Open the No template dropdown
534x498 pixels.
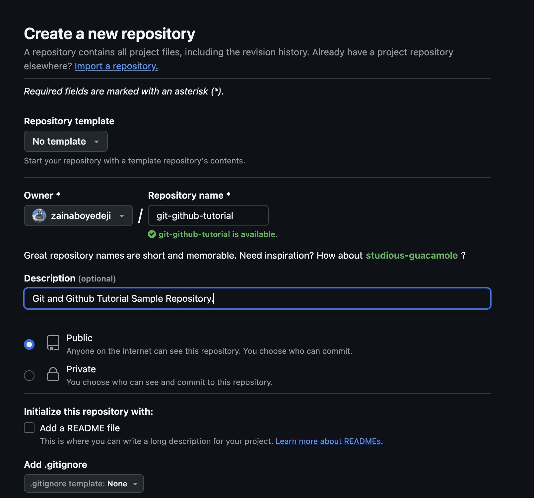point(66,141)
